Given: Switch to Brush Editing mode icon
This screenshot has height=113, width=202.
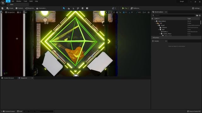Looking at the screenshot, I should point(87,8).
